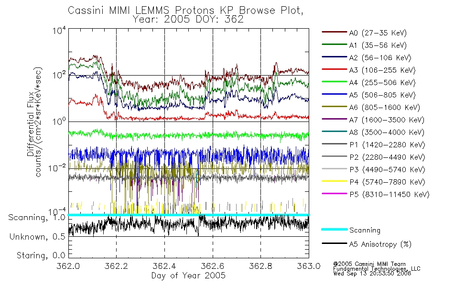Click the dark green A1 legend line
The width and height of the screenshot is (454, 287).
[334, 44]
